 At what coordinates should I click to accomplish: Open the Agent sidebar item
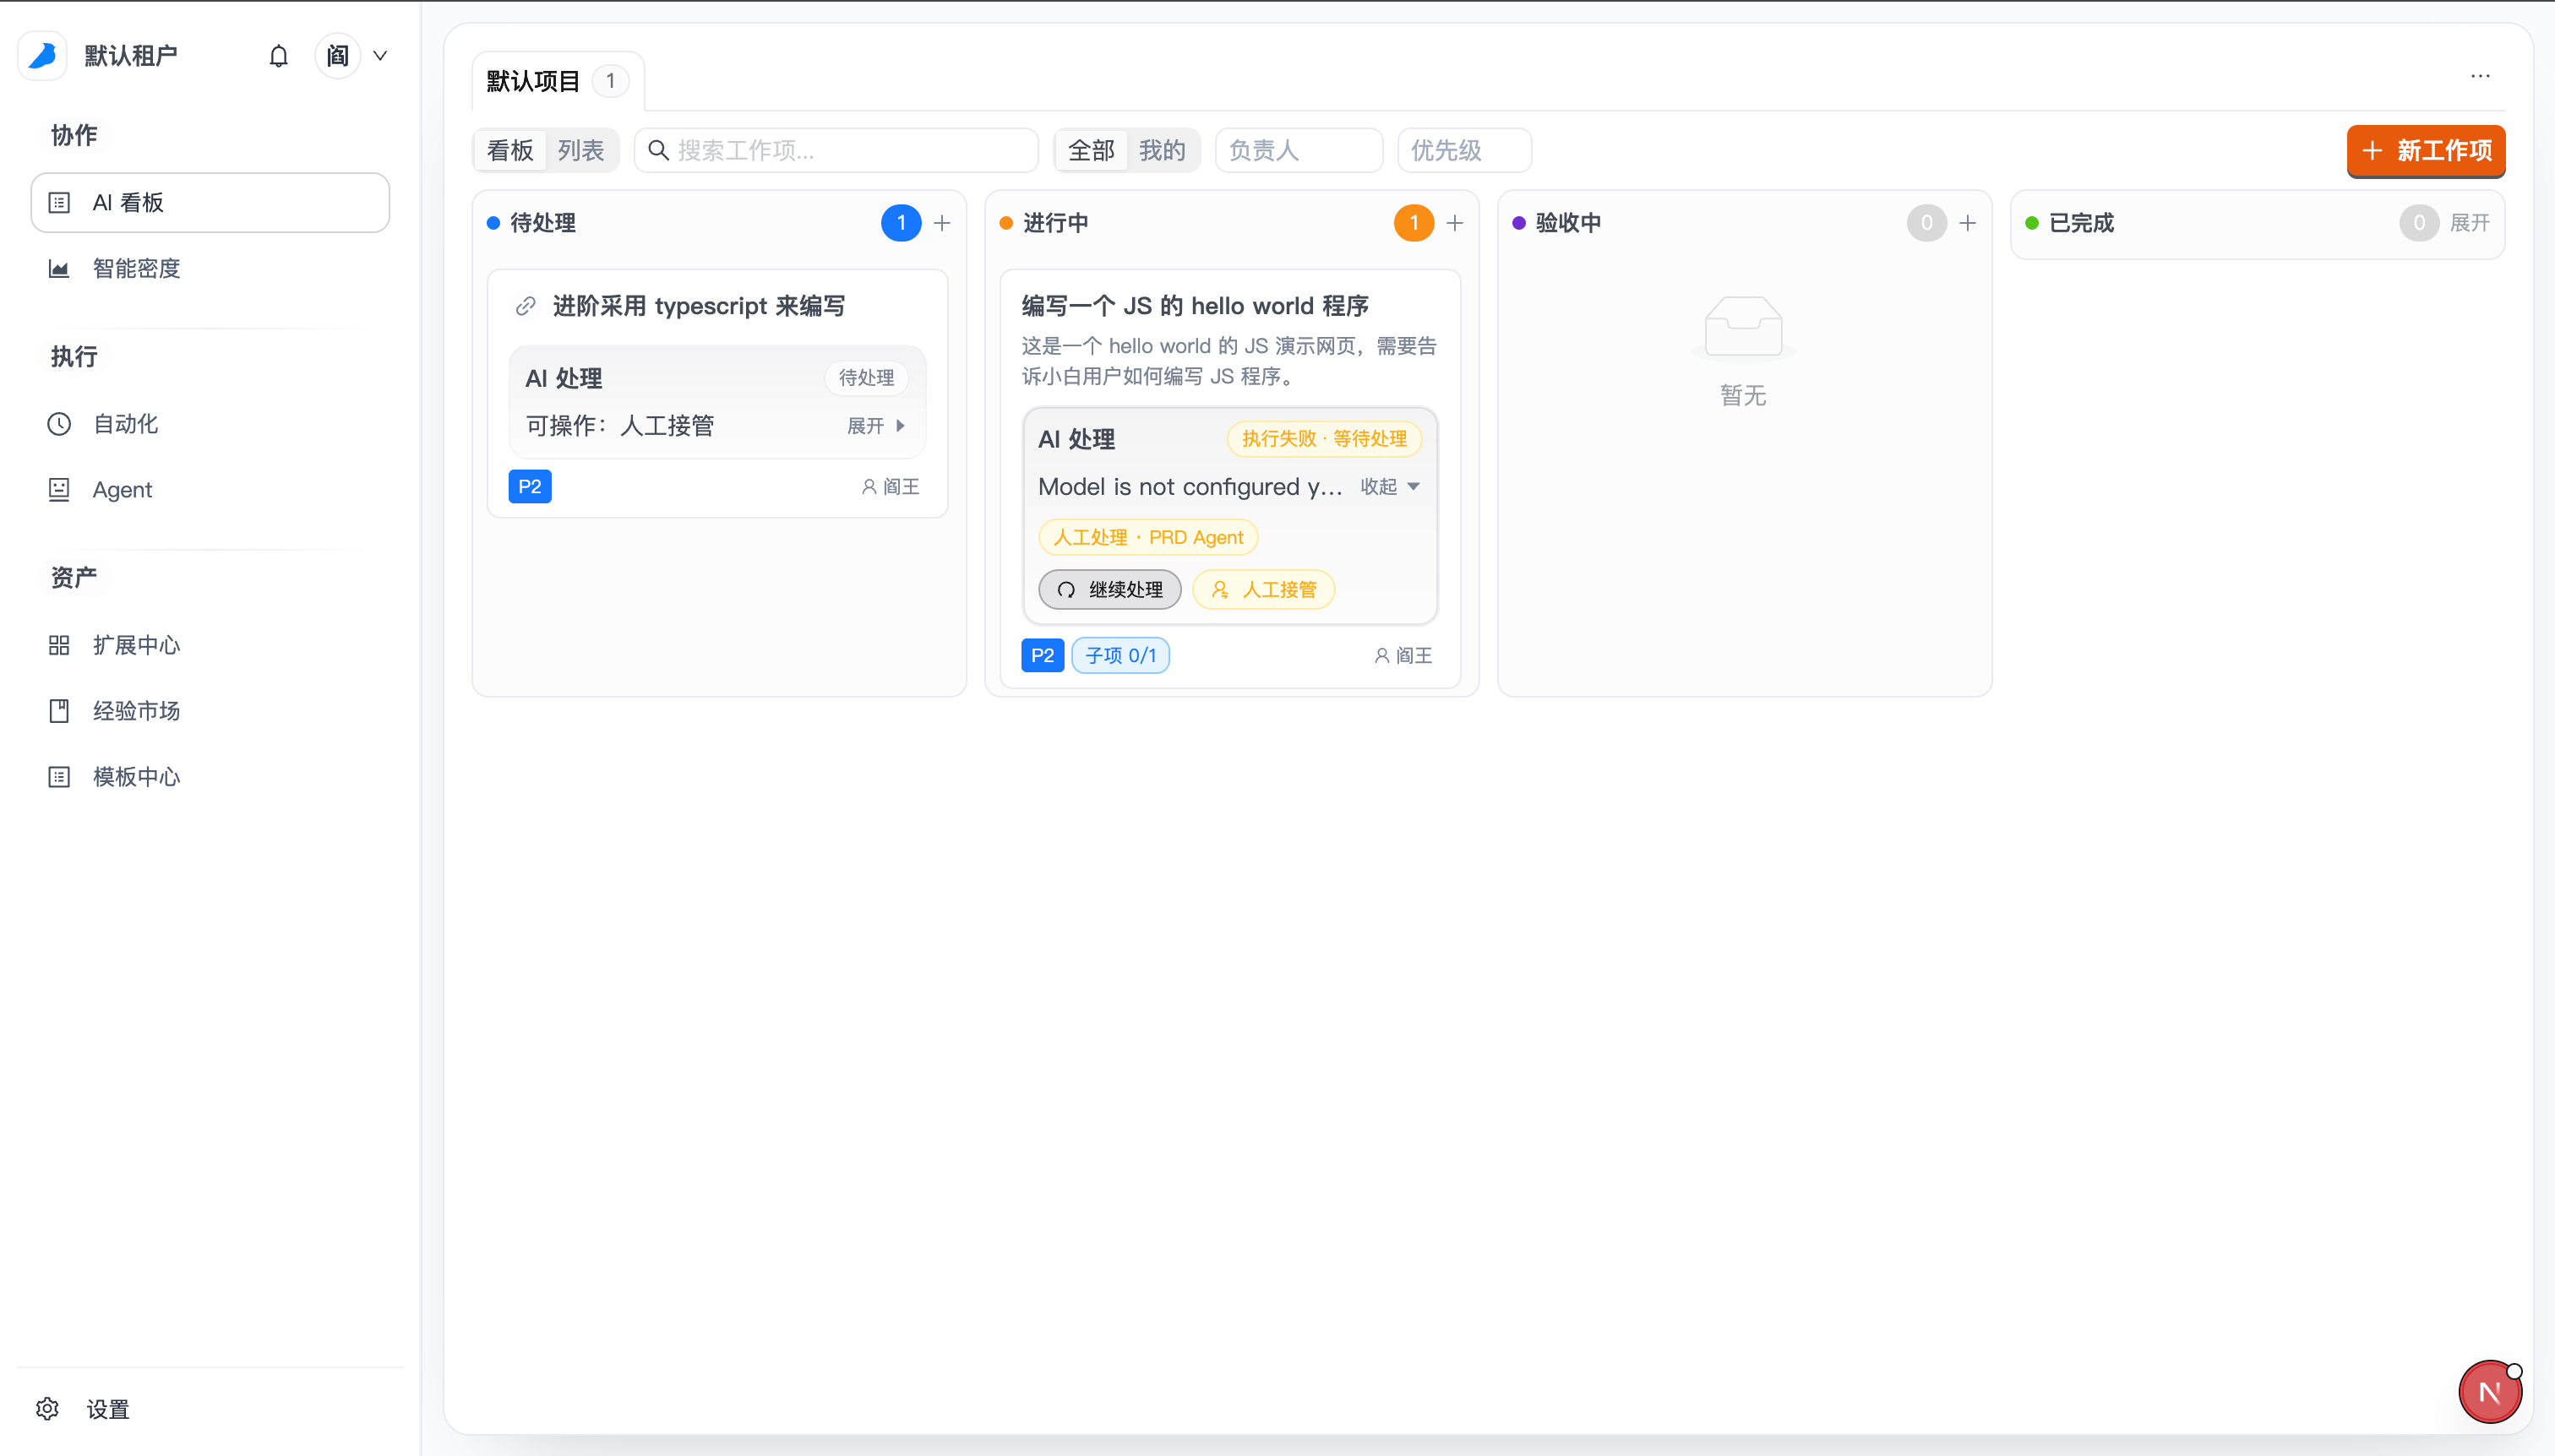coord(122,490)
